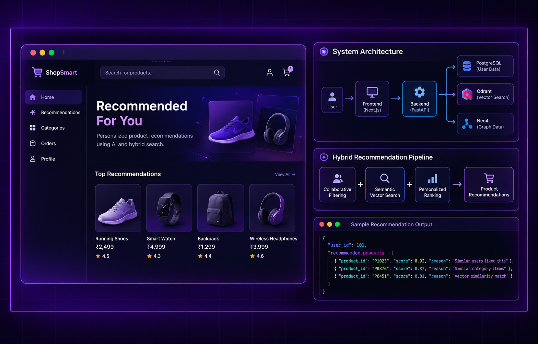Screen dimensions: 538x344
Task: Open the Recommendations menu item
Action: pyautogui.click(x=55, y=112)
